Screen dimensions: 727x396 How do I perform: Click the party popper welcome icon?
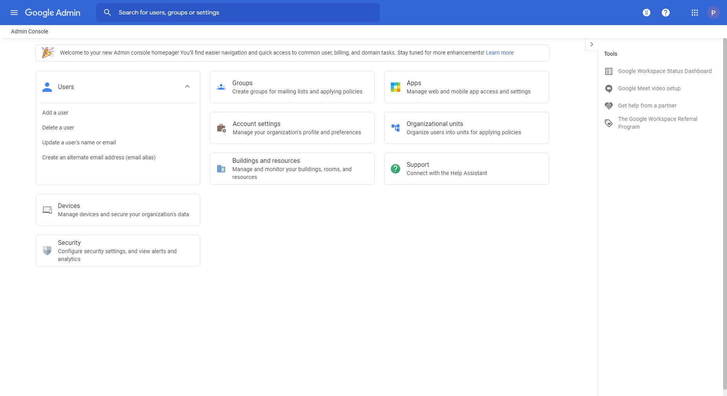tap(48, 53)
